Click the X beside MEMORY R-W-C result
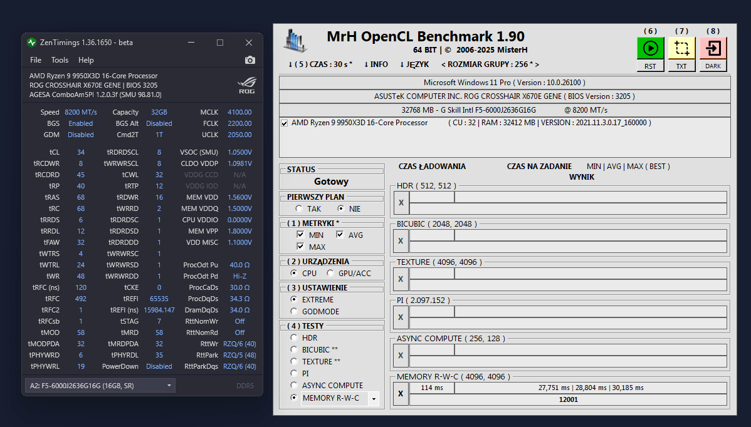 pos(401,394)
